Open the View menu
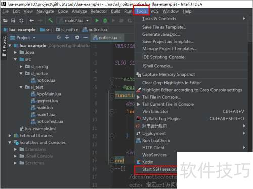253x189 pixels. point(28,11)
